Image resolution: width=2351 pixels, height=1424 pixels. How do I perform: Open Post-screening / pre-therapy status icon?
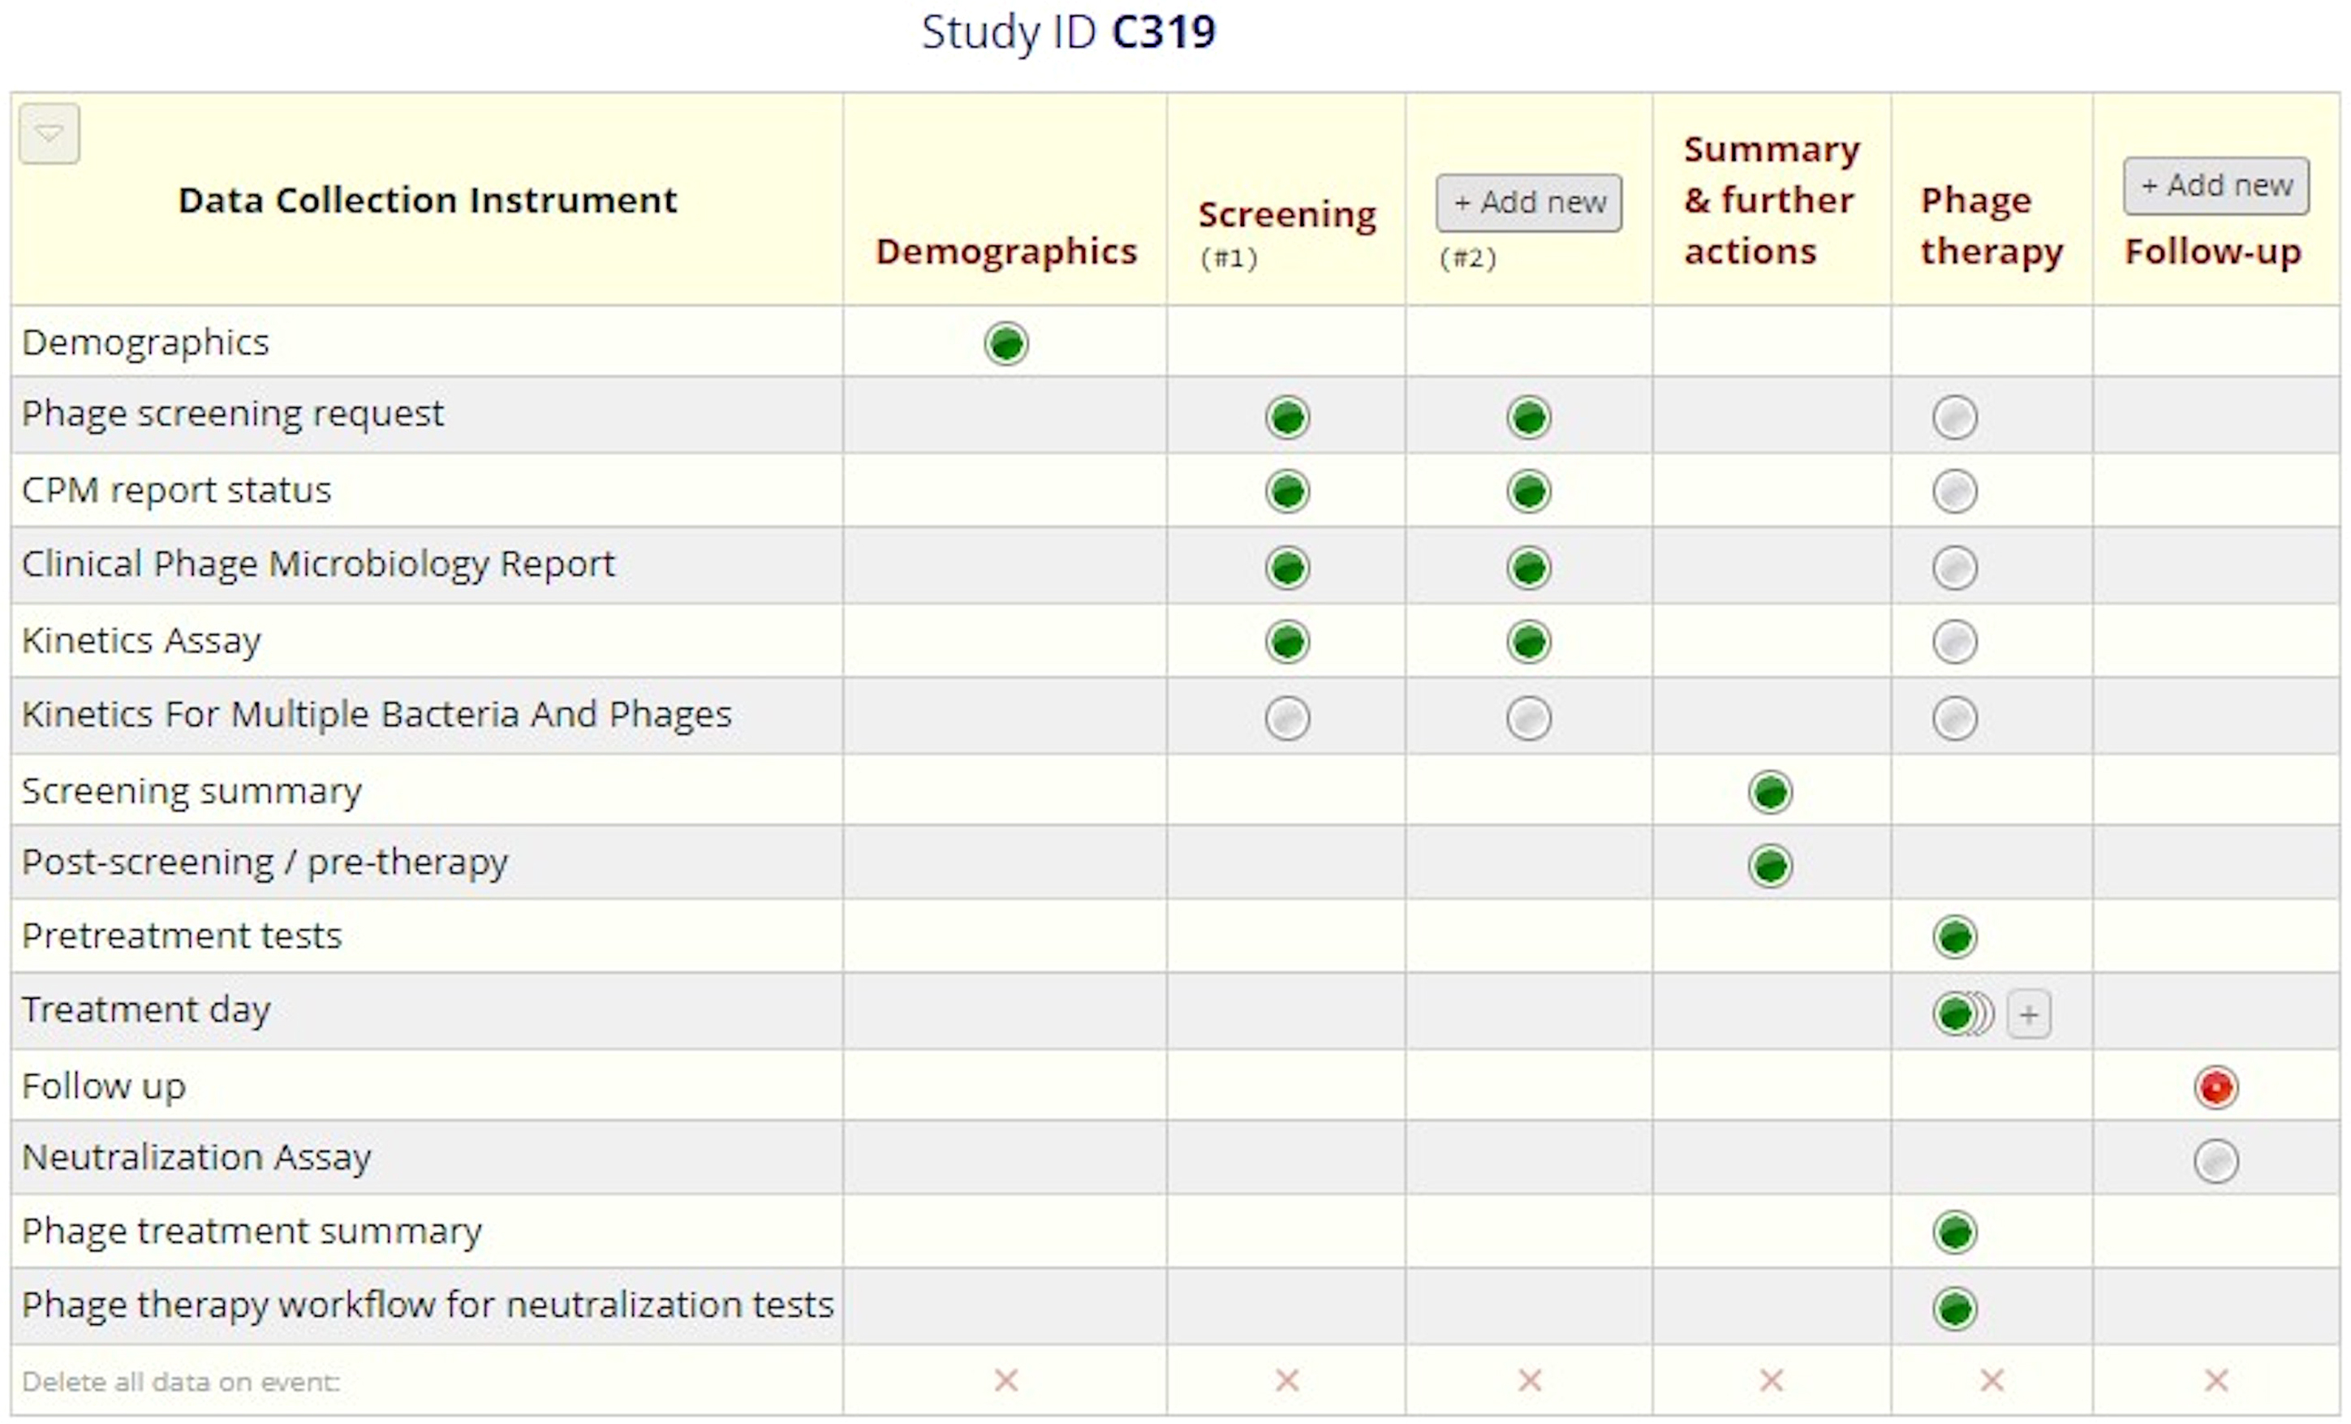coord(1770,866)
